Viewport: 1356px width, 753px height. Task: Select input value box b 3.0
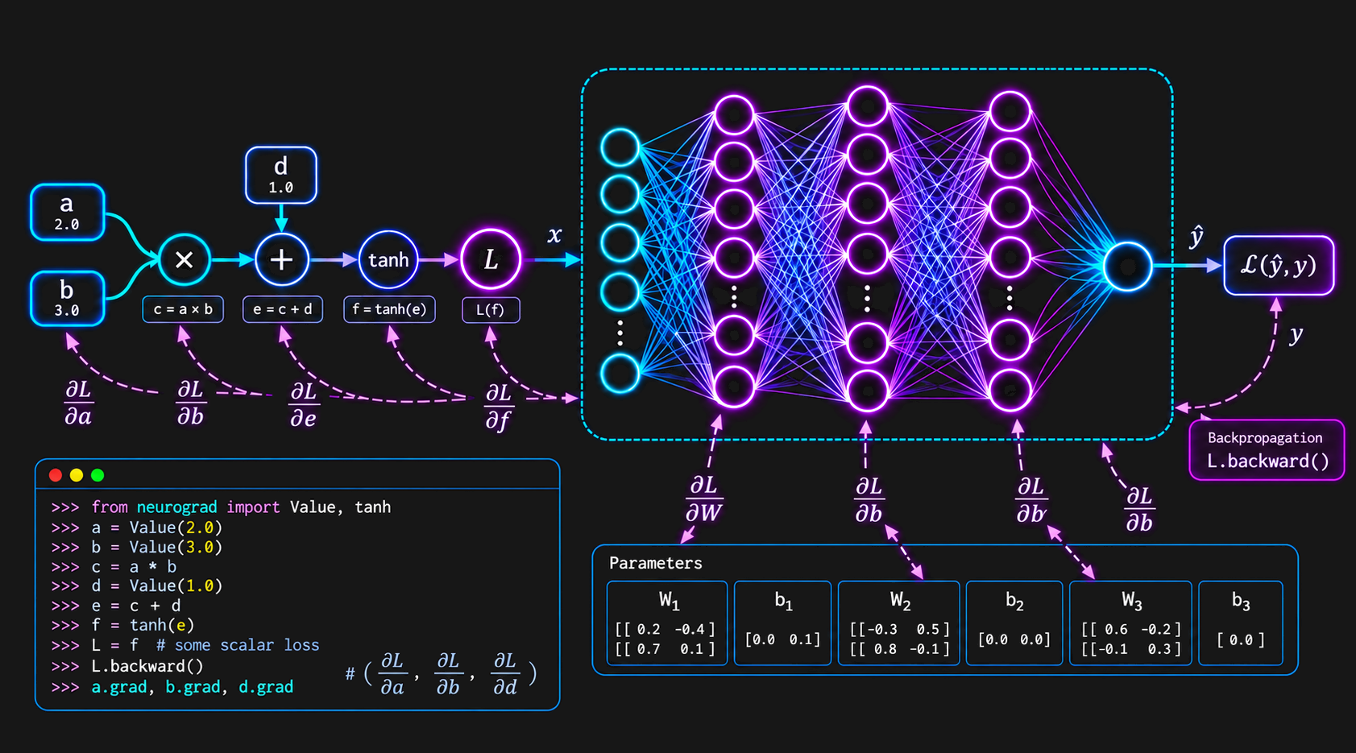68,298
